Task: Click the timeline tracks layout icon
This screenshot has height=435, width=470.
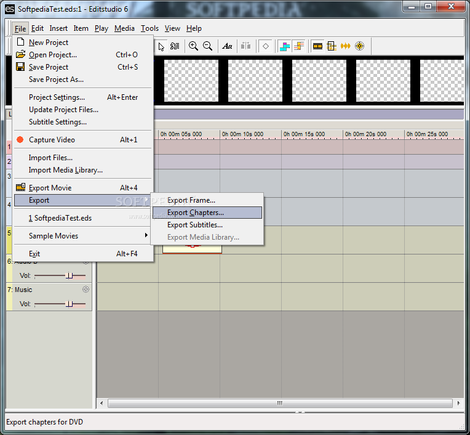Action: tap(332, 46)
